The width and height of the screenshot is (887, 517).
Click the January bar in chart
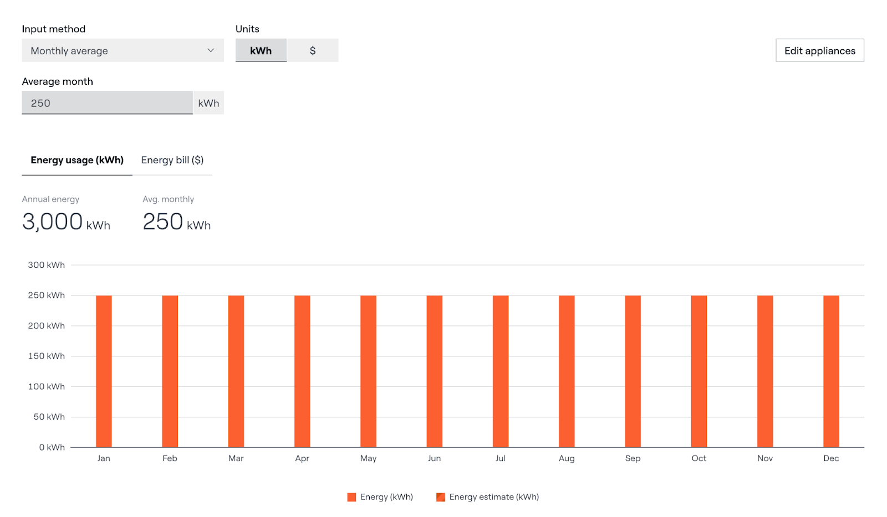point(104,371)
